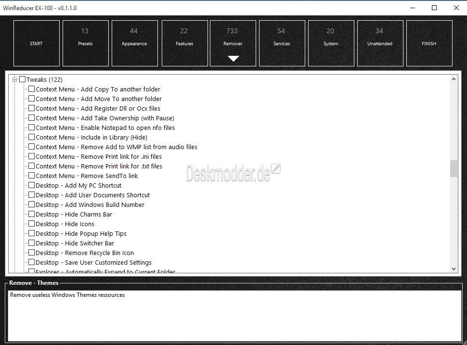467x345 pixels.
Task: Select 'Desktop - Hide Popup Help Tips' text
Action: (x=81, y=234)
